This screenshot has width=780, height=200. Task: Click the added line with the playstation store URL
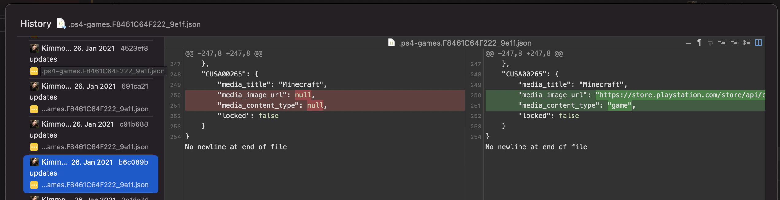(x=625, y=95)
